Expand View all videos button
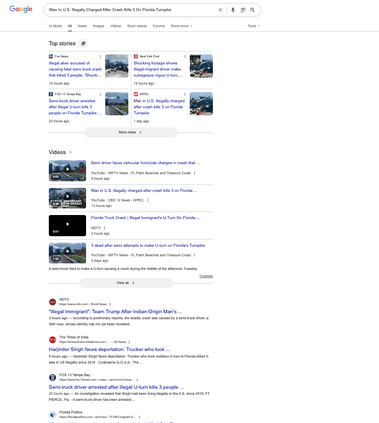This screenshot has width=379, height=423. (126, 283)
